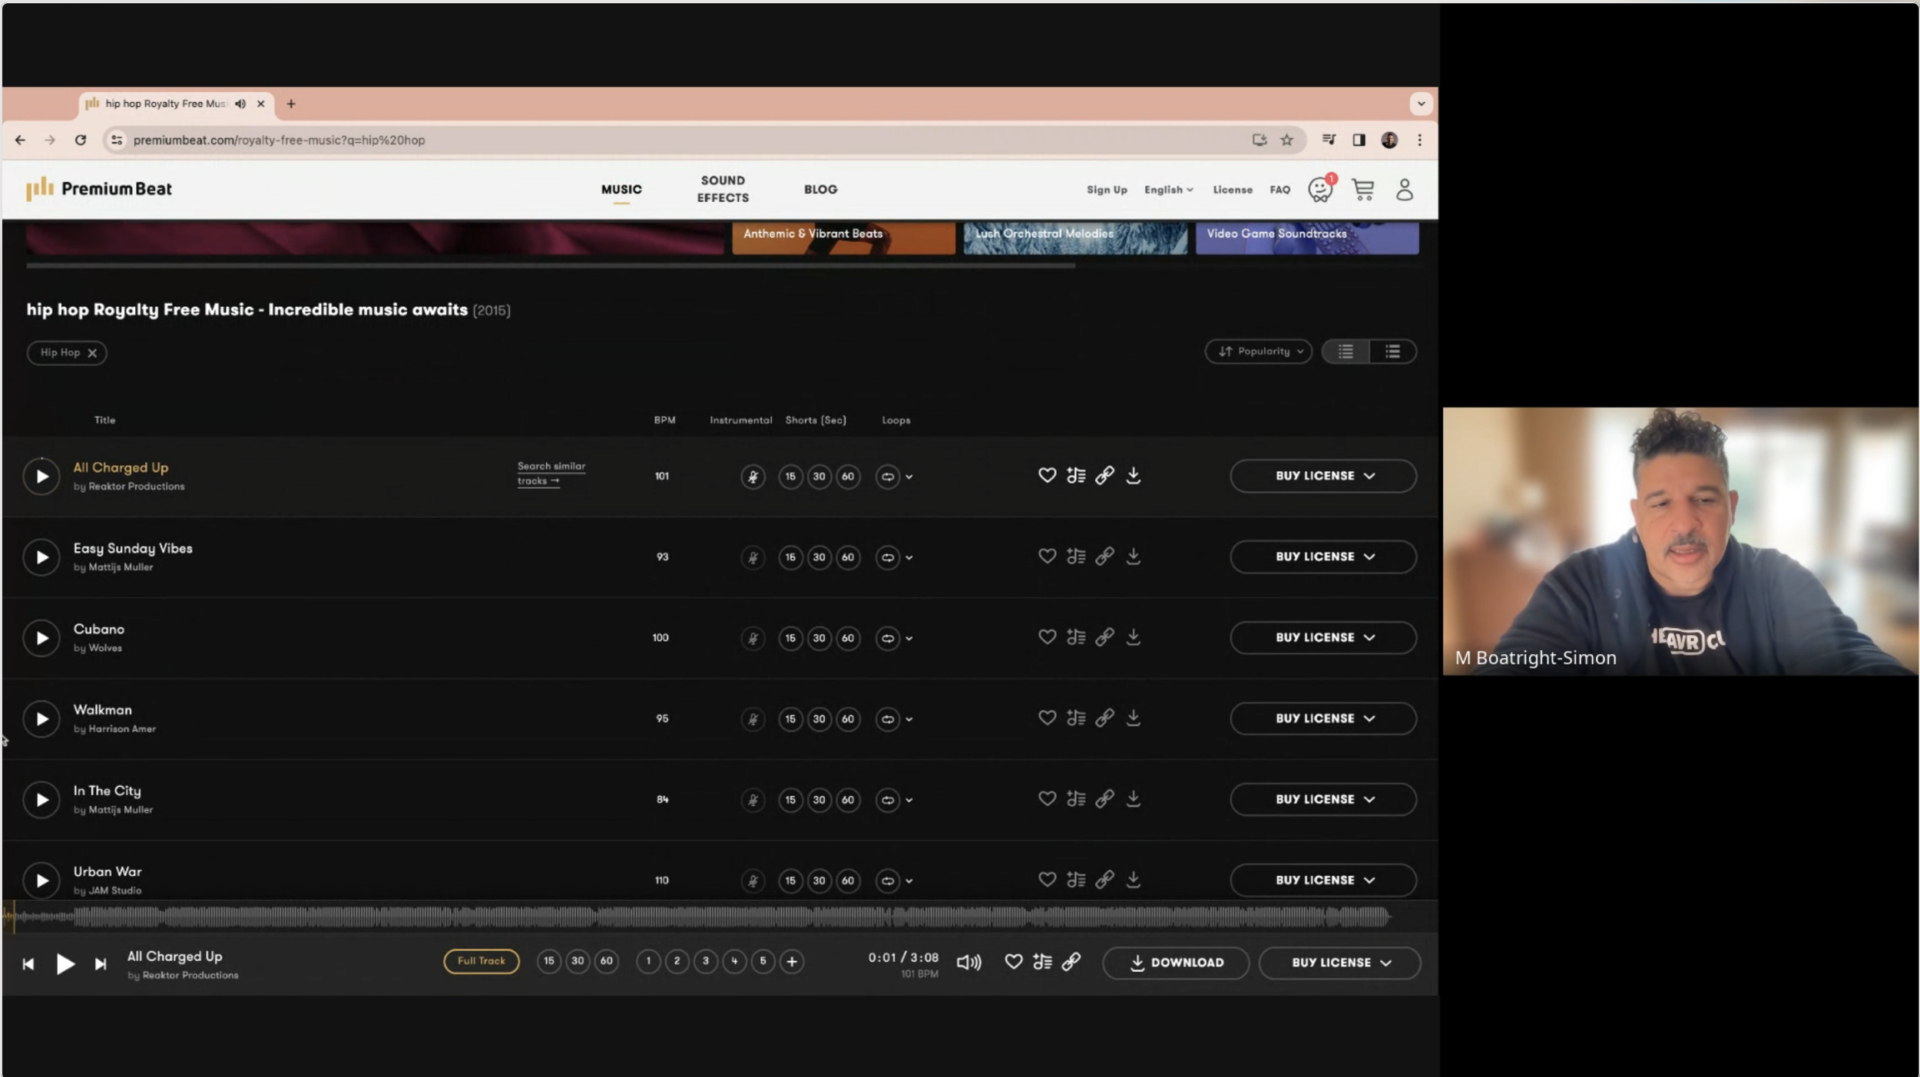This screenshot has height=1077, width=1920.
Task: Click Buy License for Easy Sunday Vibes
Action: pos(1322,557)
